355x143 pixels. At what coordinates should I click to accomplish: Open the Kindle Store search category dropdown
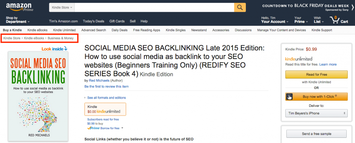(x=62, y=7)
